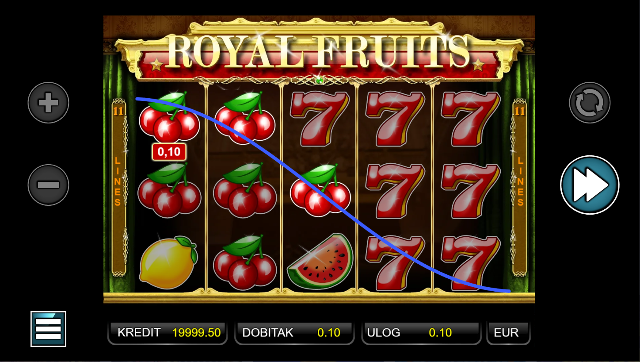Start autoplay with the circular arrows button

pyautogui.click(x=590, y=103)
